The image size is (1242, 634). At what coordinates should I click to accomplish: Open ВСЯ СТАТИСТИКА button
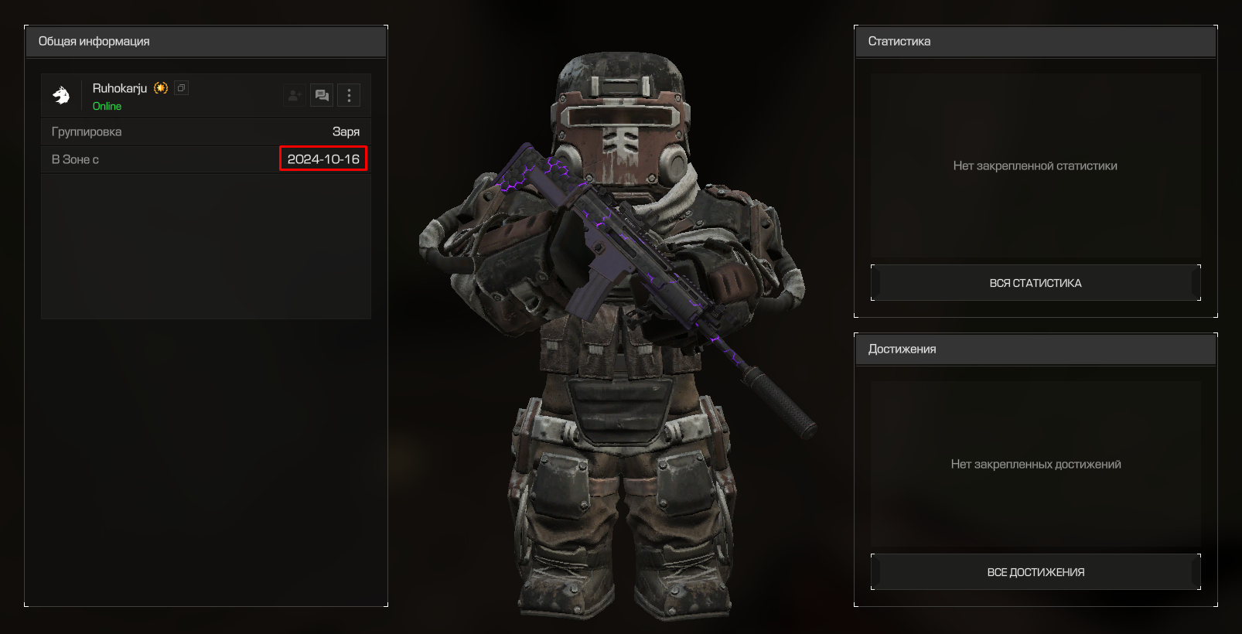tap(1036, 283)
